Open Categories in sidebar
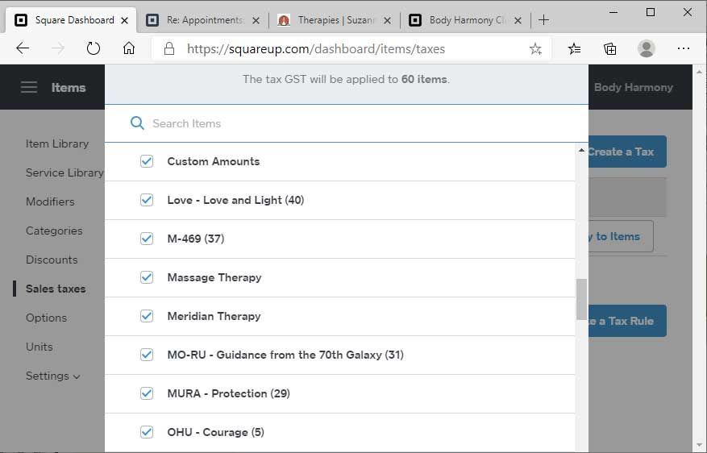This screenshot has width=707, height=453. [54, 231]
